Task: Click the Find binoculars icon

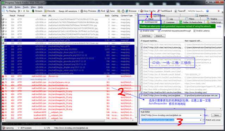Action: [99, 11]
